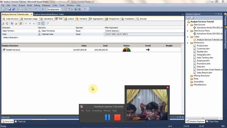Toggle auto-hide pin on Solution Explorer
This screenshot has height=128, width=227.
point(218,14)
